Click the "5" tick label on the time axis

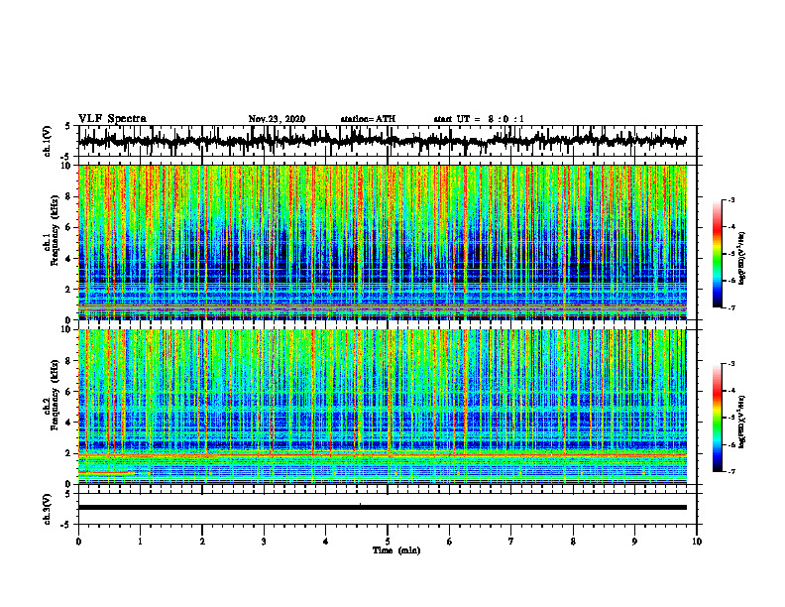pos(388,542)
